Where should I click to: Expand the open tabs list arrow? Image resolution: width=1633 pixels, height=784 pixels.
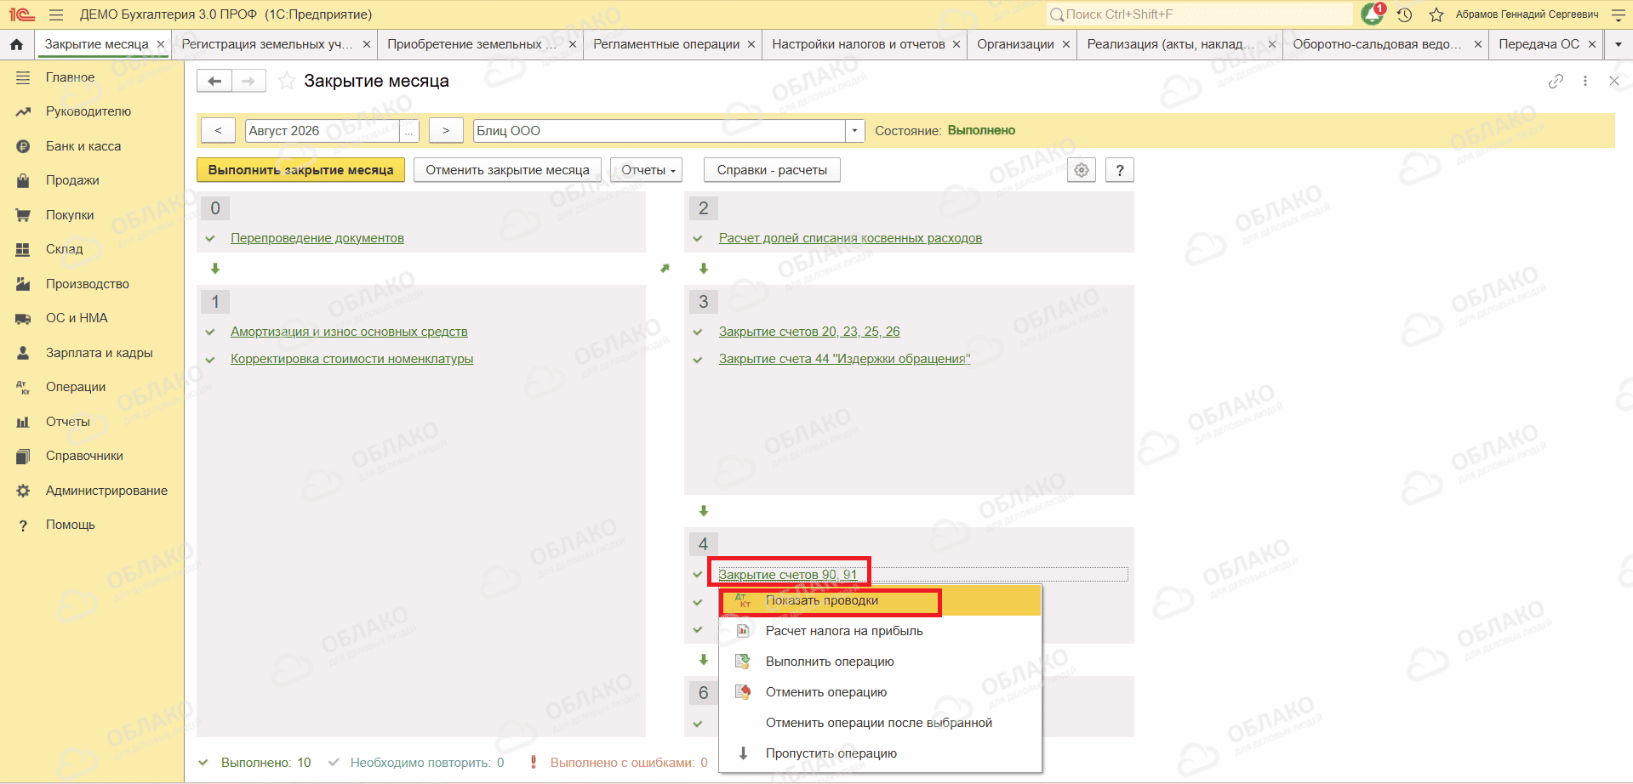coord(1618,44)
